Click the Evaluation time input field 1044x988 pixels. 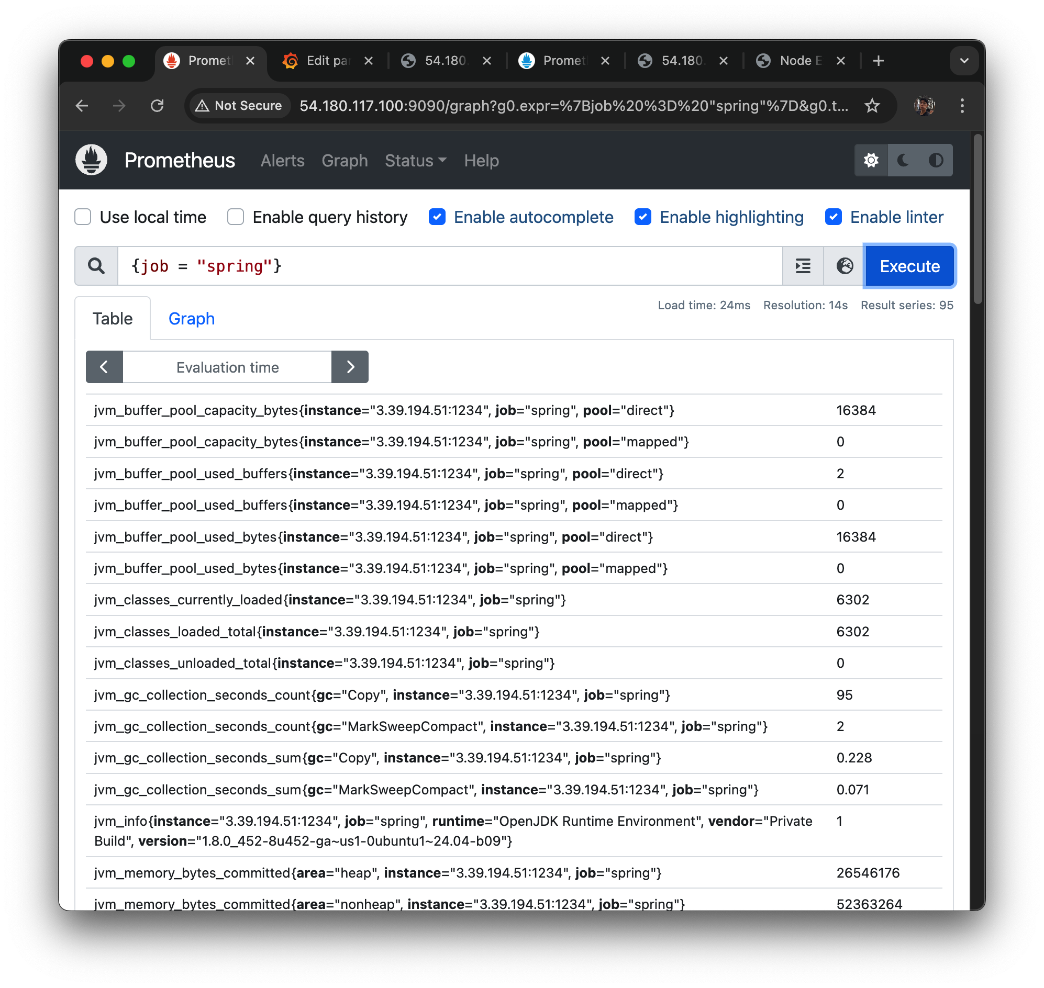(227, 367)
